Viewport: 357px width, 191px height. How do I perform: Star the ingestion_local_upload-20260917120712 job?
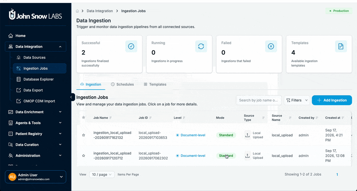[x=84, y=156]
